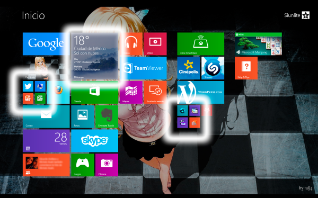Launch the Mapas tile
Viewport: 318px width, 198px height.
tap(131, 93)
